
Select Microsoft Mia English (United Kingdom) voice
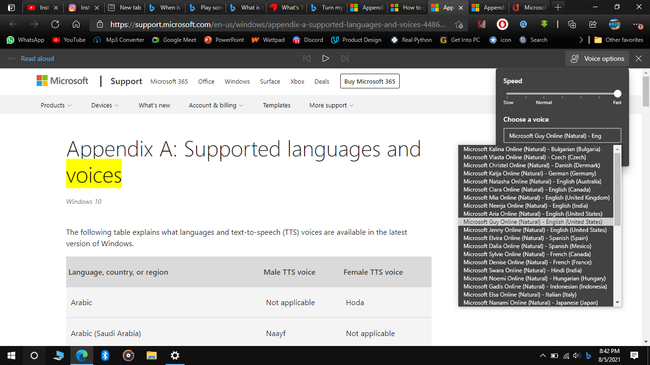click(536, 197)
